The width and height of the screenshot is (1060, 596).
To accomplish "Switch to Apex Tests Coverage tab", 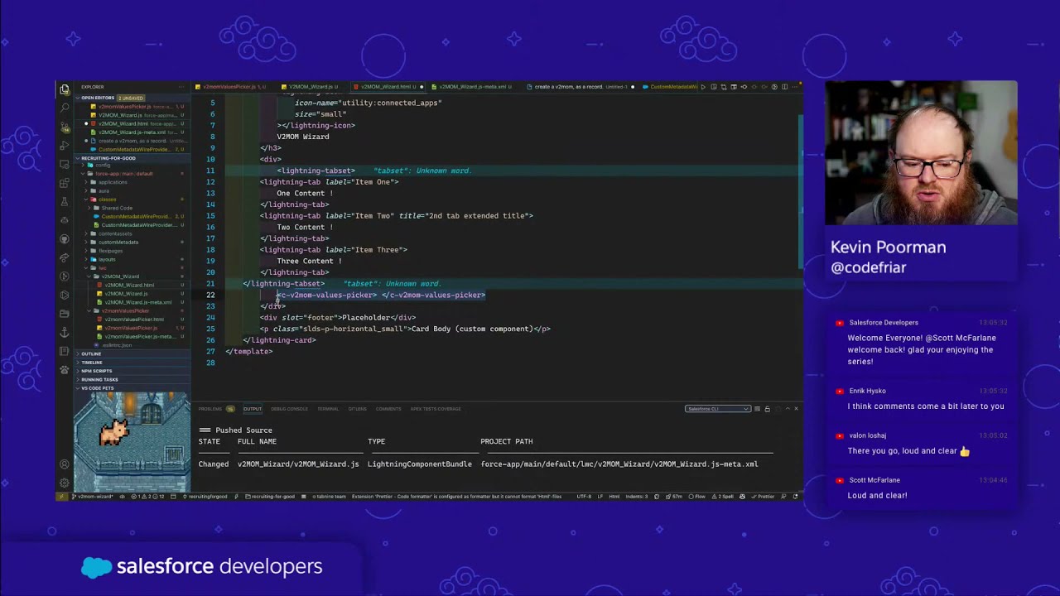I will (436, 409).
